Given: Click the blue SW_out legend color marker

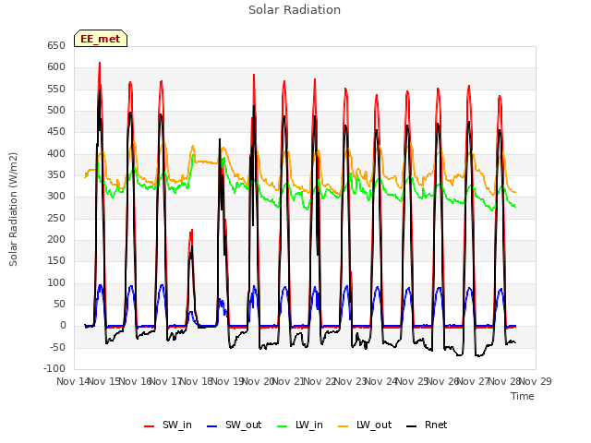Looking at the screenshot, I should pyautogui.click(x=212, y=426).
